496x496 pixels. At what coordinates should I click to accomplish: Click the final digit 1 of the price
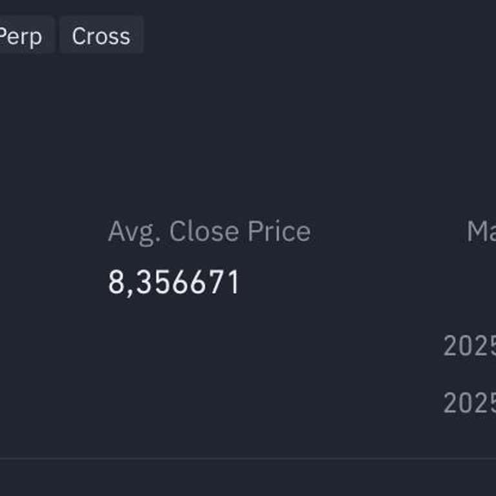(x=234, y=283)
